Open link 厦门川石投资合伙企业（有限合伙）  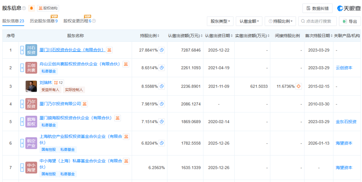(x=72, y=50)
